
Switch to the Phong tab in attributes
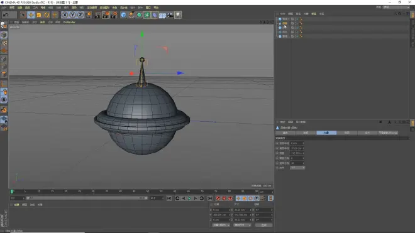click(x=388, y=133)
